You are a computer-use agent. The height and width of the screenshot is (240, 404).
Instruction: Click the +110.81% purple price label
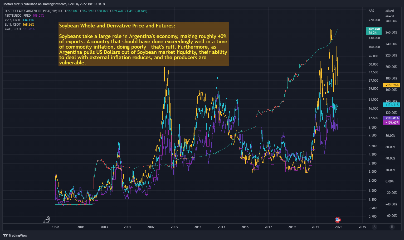(392, 118)
